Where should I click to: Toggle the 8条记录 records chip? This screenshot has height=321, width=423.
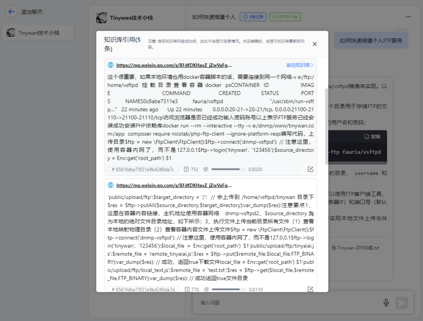(x=253, y=16)
